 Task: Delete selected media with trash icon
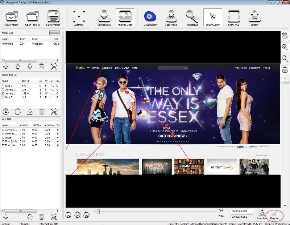tap(42, 67)
